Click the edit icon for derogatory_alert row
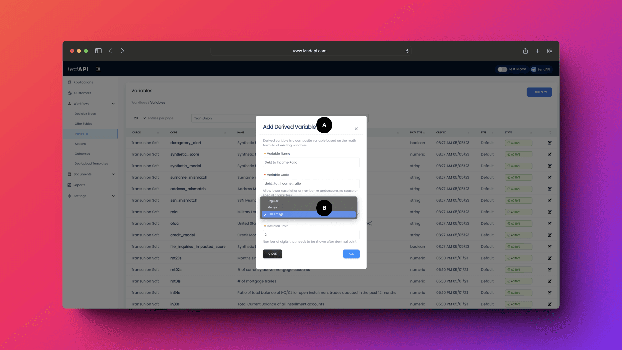The width and height of the screenshot is (622, 350). (550, 142)
